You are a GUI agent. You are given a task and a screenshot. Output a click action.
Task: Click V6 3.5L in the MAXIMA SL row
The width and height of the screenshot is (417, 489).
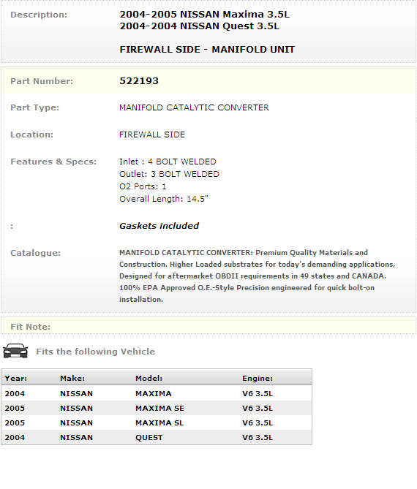tap(258, 423)
